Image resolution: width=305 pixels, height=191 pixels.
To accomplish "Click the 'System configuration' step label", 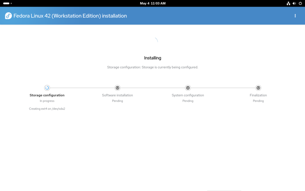I will point(188,95).
